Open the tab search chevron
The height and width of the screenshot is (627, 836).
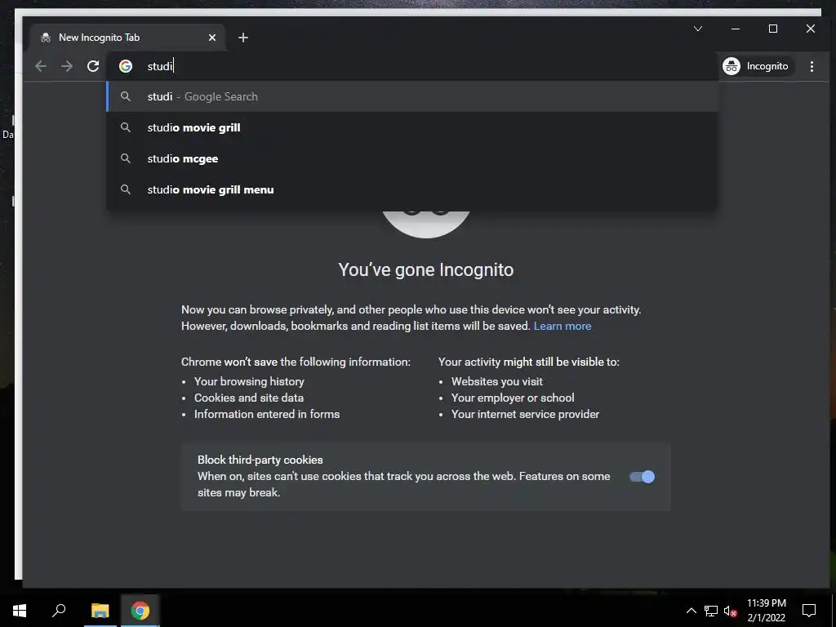coord(698,29)
